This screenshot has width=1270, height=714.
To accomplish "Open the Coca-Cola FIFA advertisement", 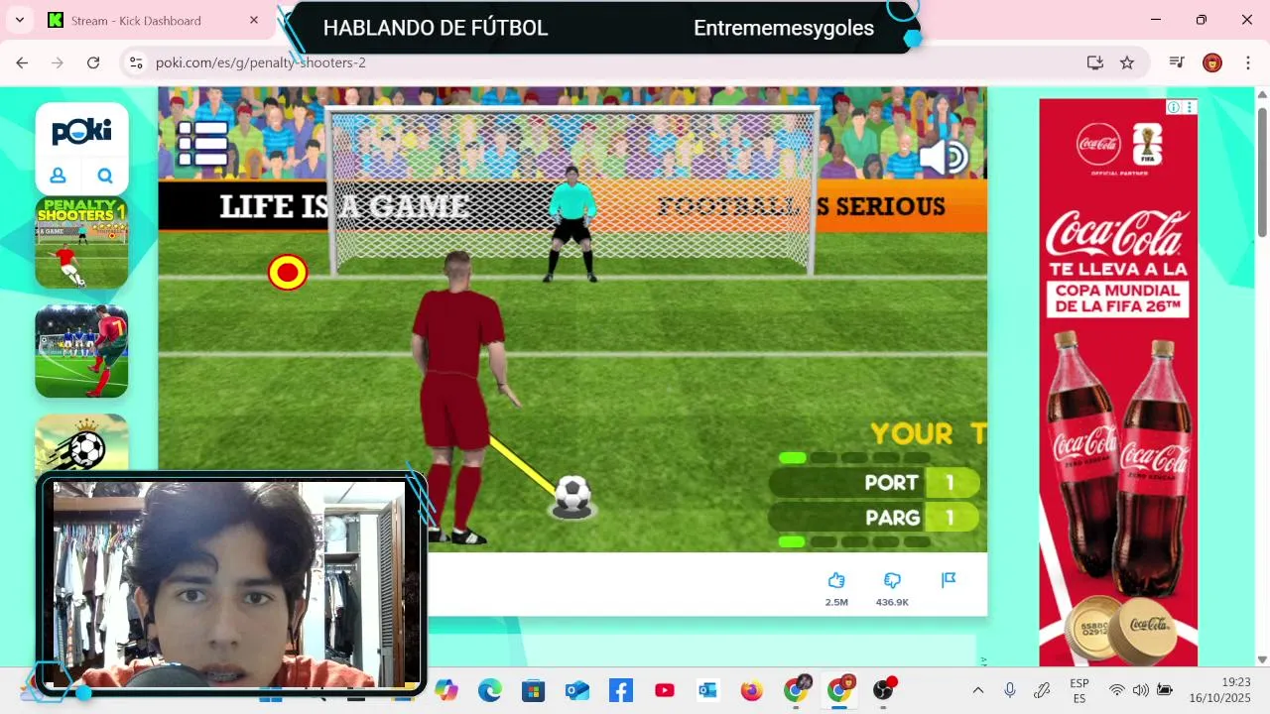I will 1118,382.
